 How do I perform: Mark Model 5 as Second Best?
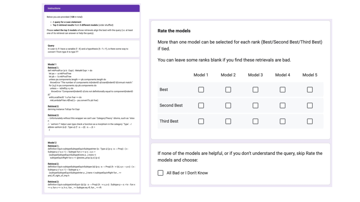[x=310, y=105]
